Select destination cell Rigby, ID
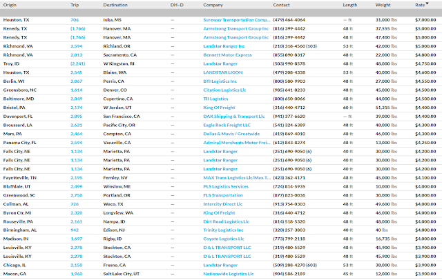The width and height of the screenshot is (442, 280). click(112, 239)
